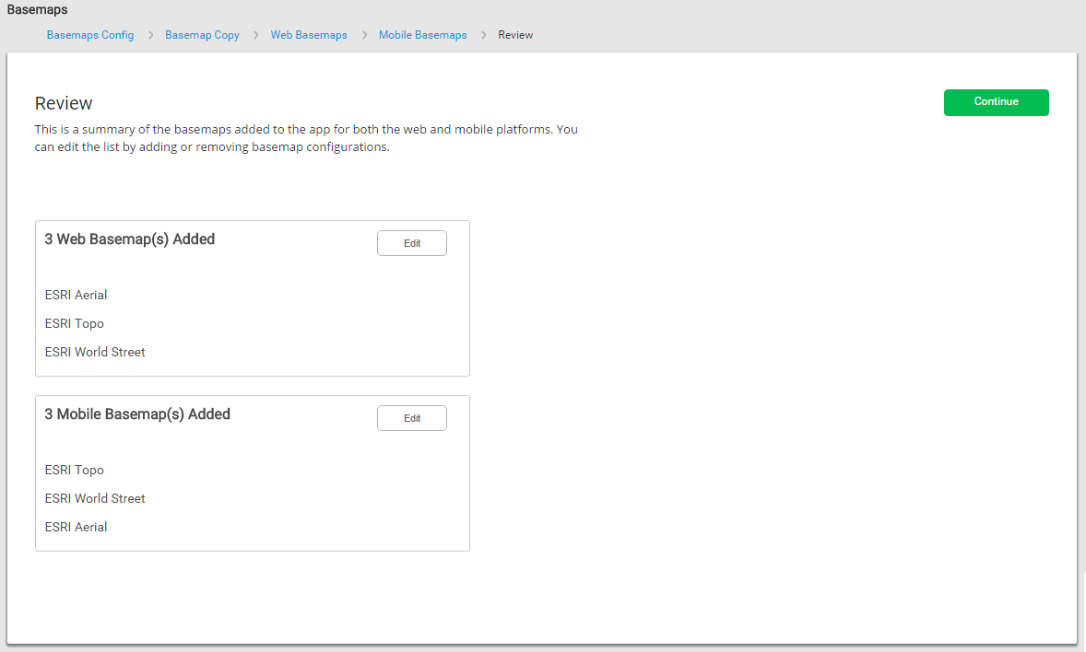Image resolution: width=1086 pixels, height=652 pixels.
Task: Edit the Mobile Basemaps list
Action: click(x=412, y=418)
